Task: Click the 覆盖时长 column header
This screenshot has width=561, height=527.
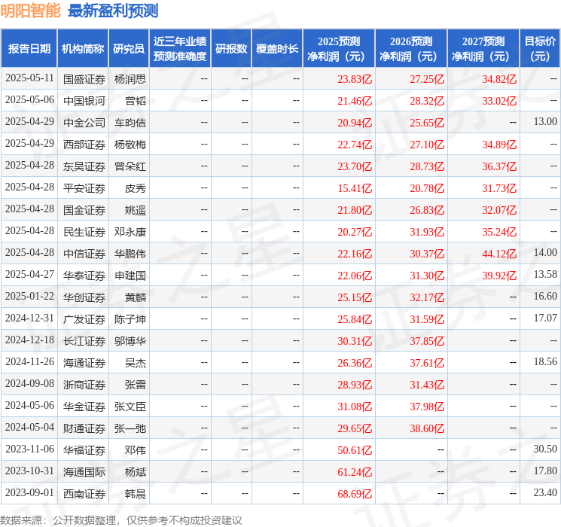Action: pyautogui.click(x=277, y=49)
